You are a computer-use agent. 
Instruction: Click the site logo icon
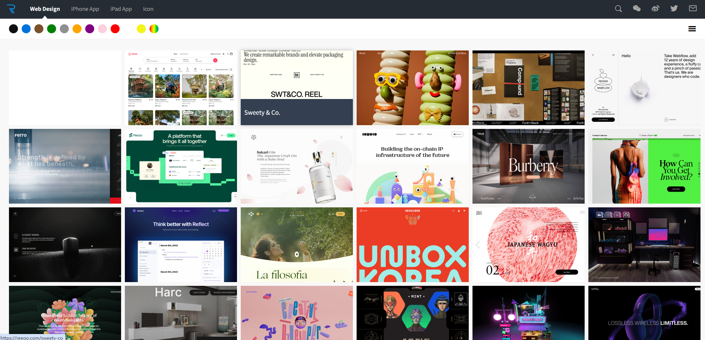click(12, 9)
